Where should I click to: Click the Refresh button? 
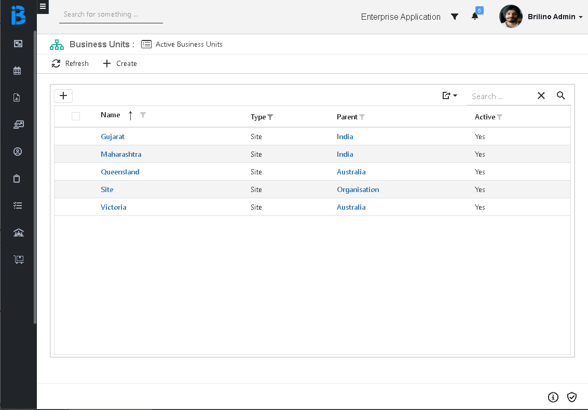70,63
